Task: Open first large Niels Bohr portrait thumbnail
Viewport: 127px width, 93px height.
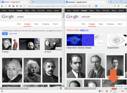Action: point(76,66)
